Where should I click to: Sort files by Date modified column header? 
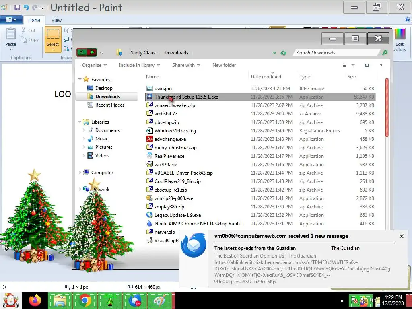pyautogui.click(x=272, y=77)
